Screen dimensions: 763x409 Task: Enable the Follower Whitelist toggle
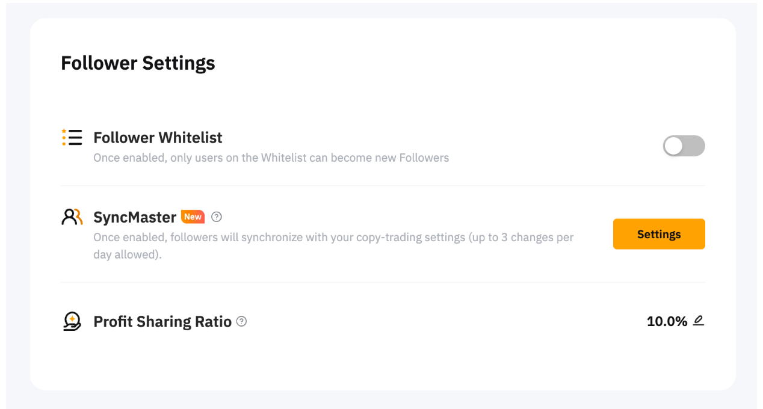[x=684, y=146]
